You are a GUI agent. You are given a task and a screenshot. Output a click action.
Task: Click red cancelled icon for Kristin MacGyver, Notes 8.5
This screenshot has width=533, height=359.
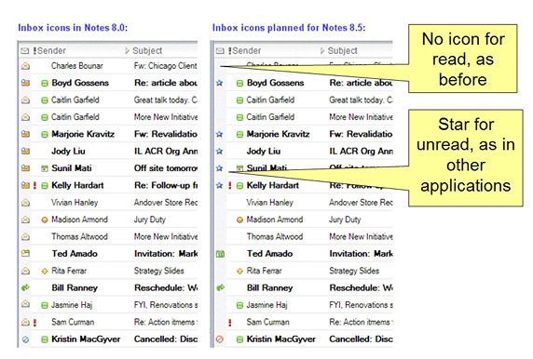[x=220, y=339]
